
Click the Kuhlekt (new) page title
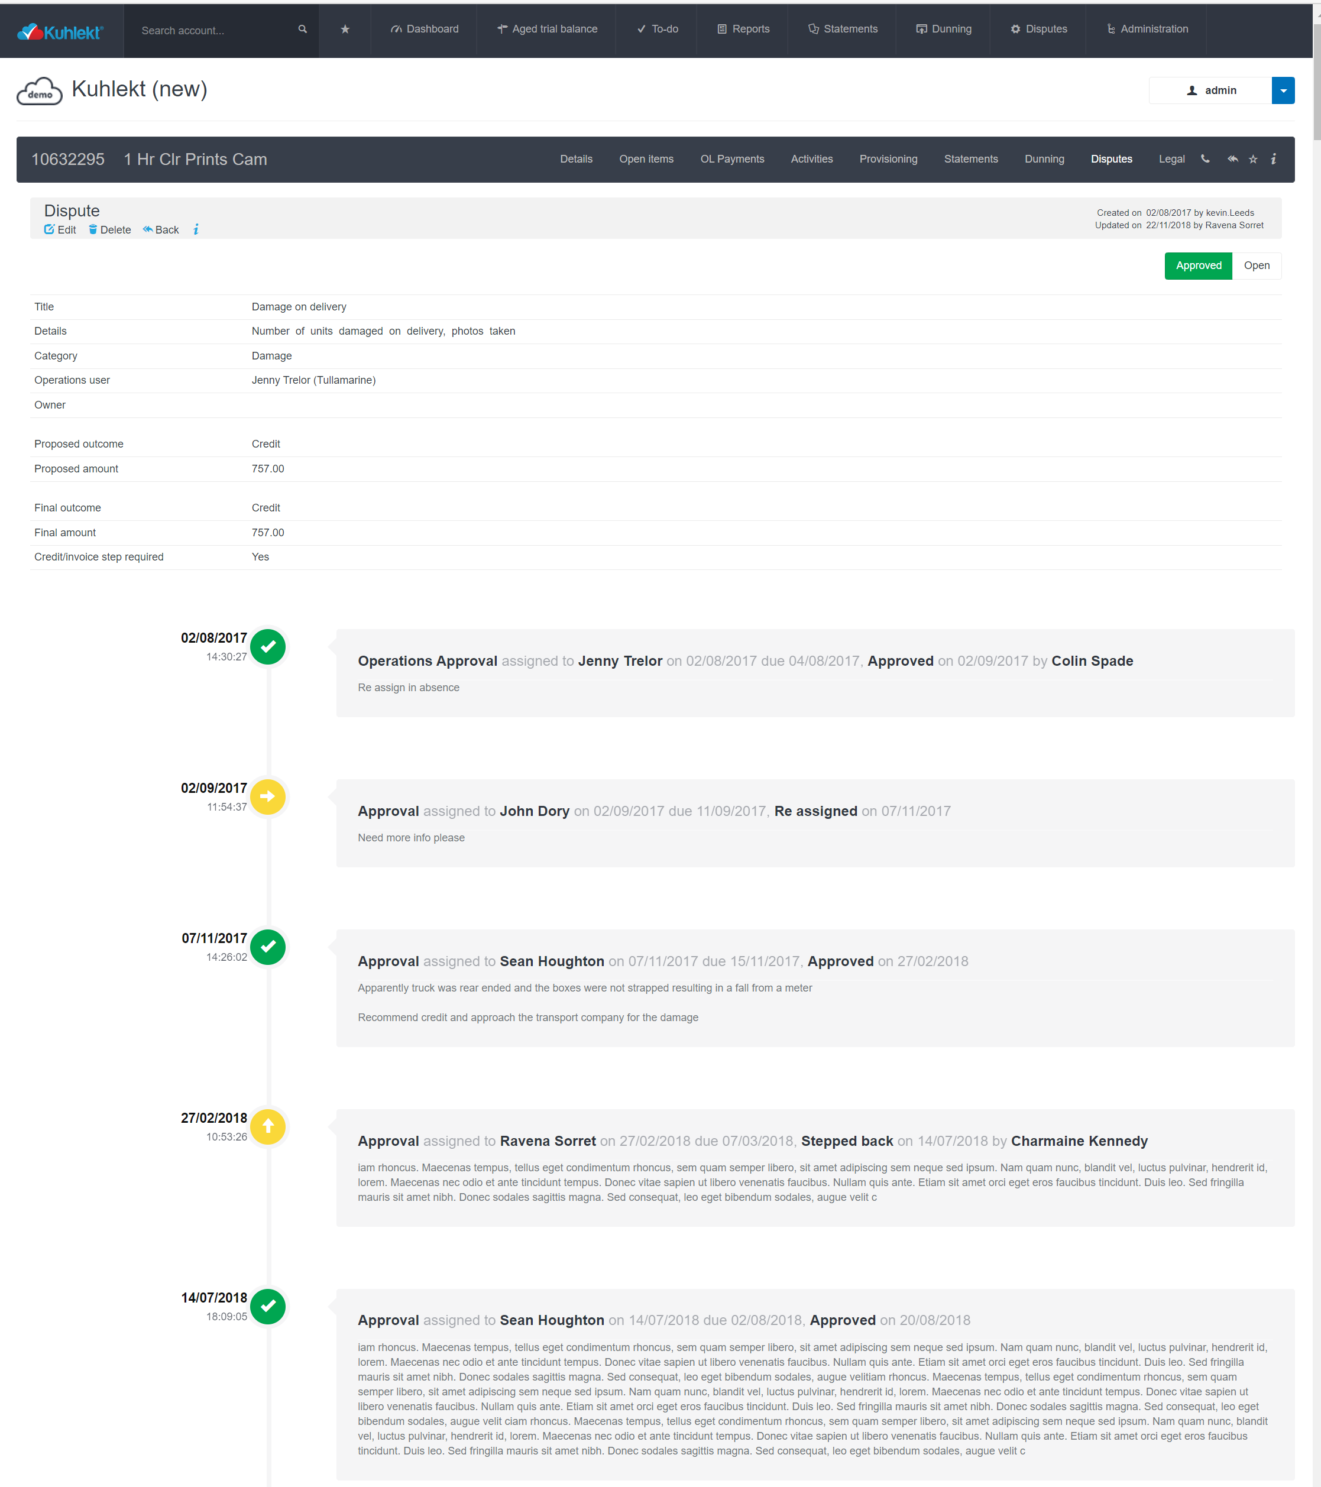pos(139,89)
